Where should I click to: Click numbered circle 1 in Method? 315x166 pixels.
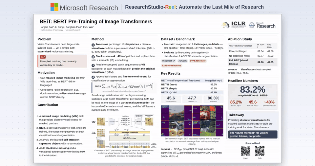[93, 45]
